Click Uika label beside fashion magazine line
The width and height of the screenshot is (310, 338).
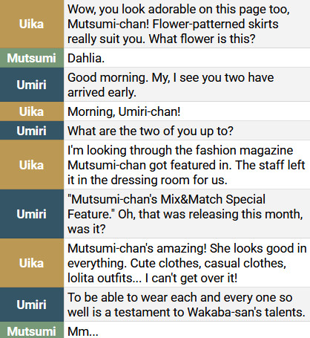(x=32, y=165)
